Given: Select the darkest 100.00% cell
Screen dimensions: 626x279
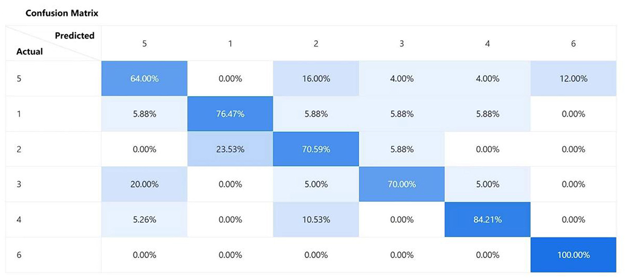Looking at the screenshot, I should (x=573, y=255).
